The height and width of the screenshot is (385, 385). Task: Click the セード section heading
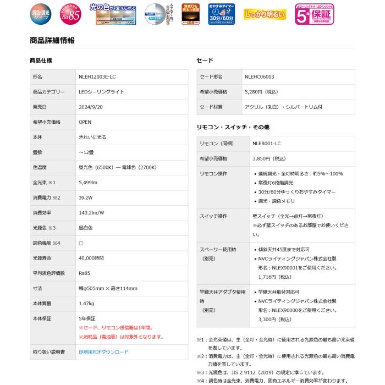click(x=205, y=61)
